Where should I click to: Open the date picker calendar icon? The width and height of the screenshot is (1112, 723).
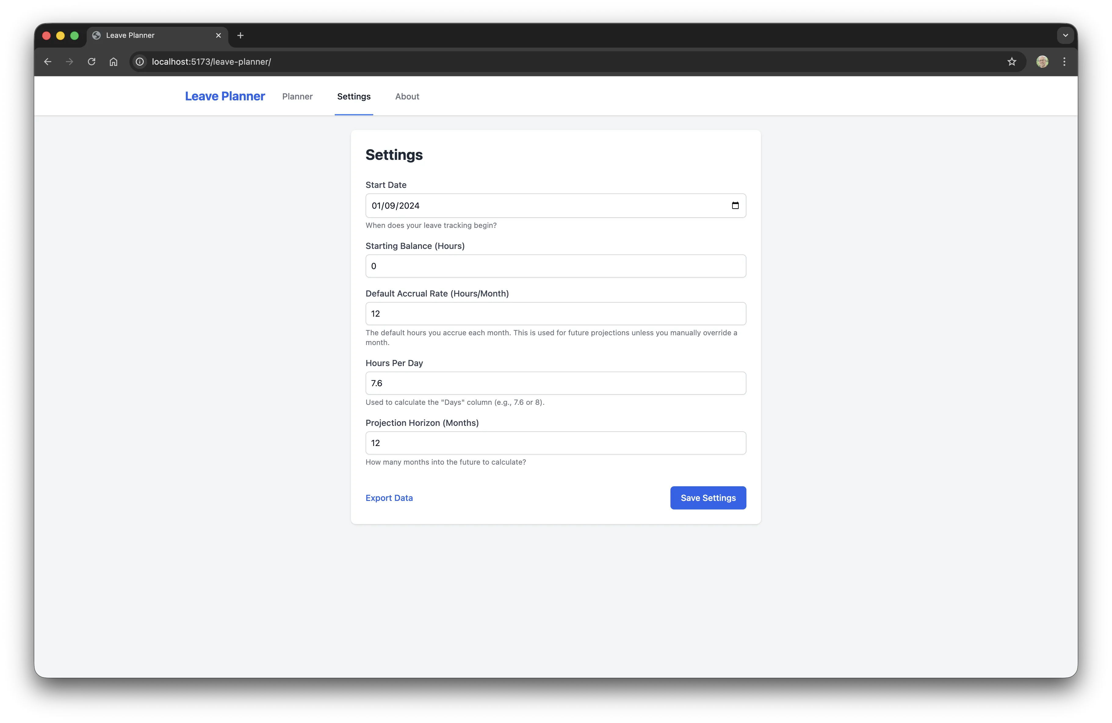(x=735, y=206)
